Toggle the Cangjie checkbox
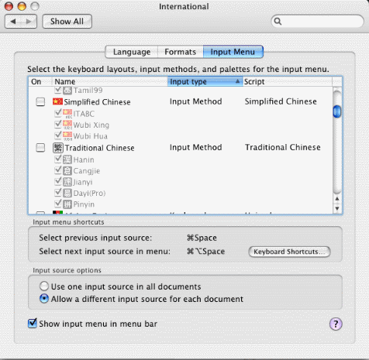The height and width of the screenshot is (360, 369). pyautogui.click(x=58, y=170)
